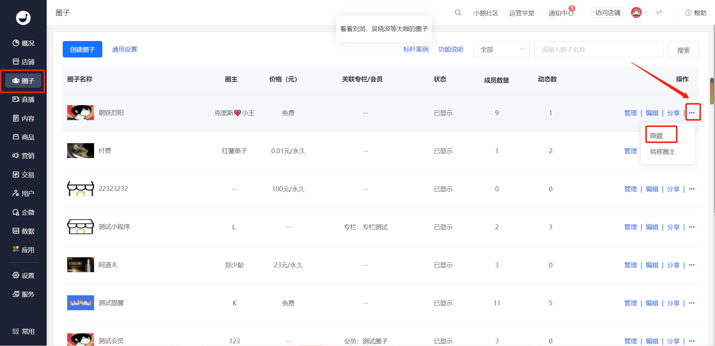This screenshot has height=346, width=715.
Task: Expand the account dropdown chevron
Action: 646,13
